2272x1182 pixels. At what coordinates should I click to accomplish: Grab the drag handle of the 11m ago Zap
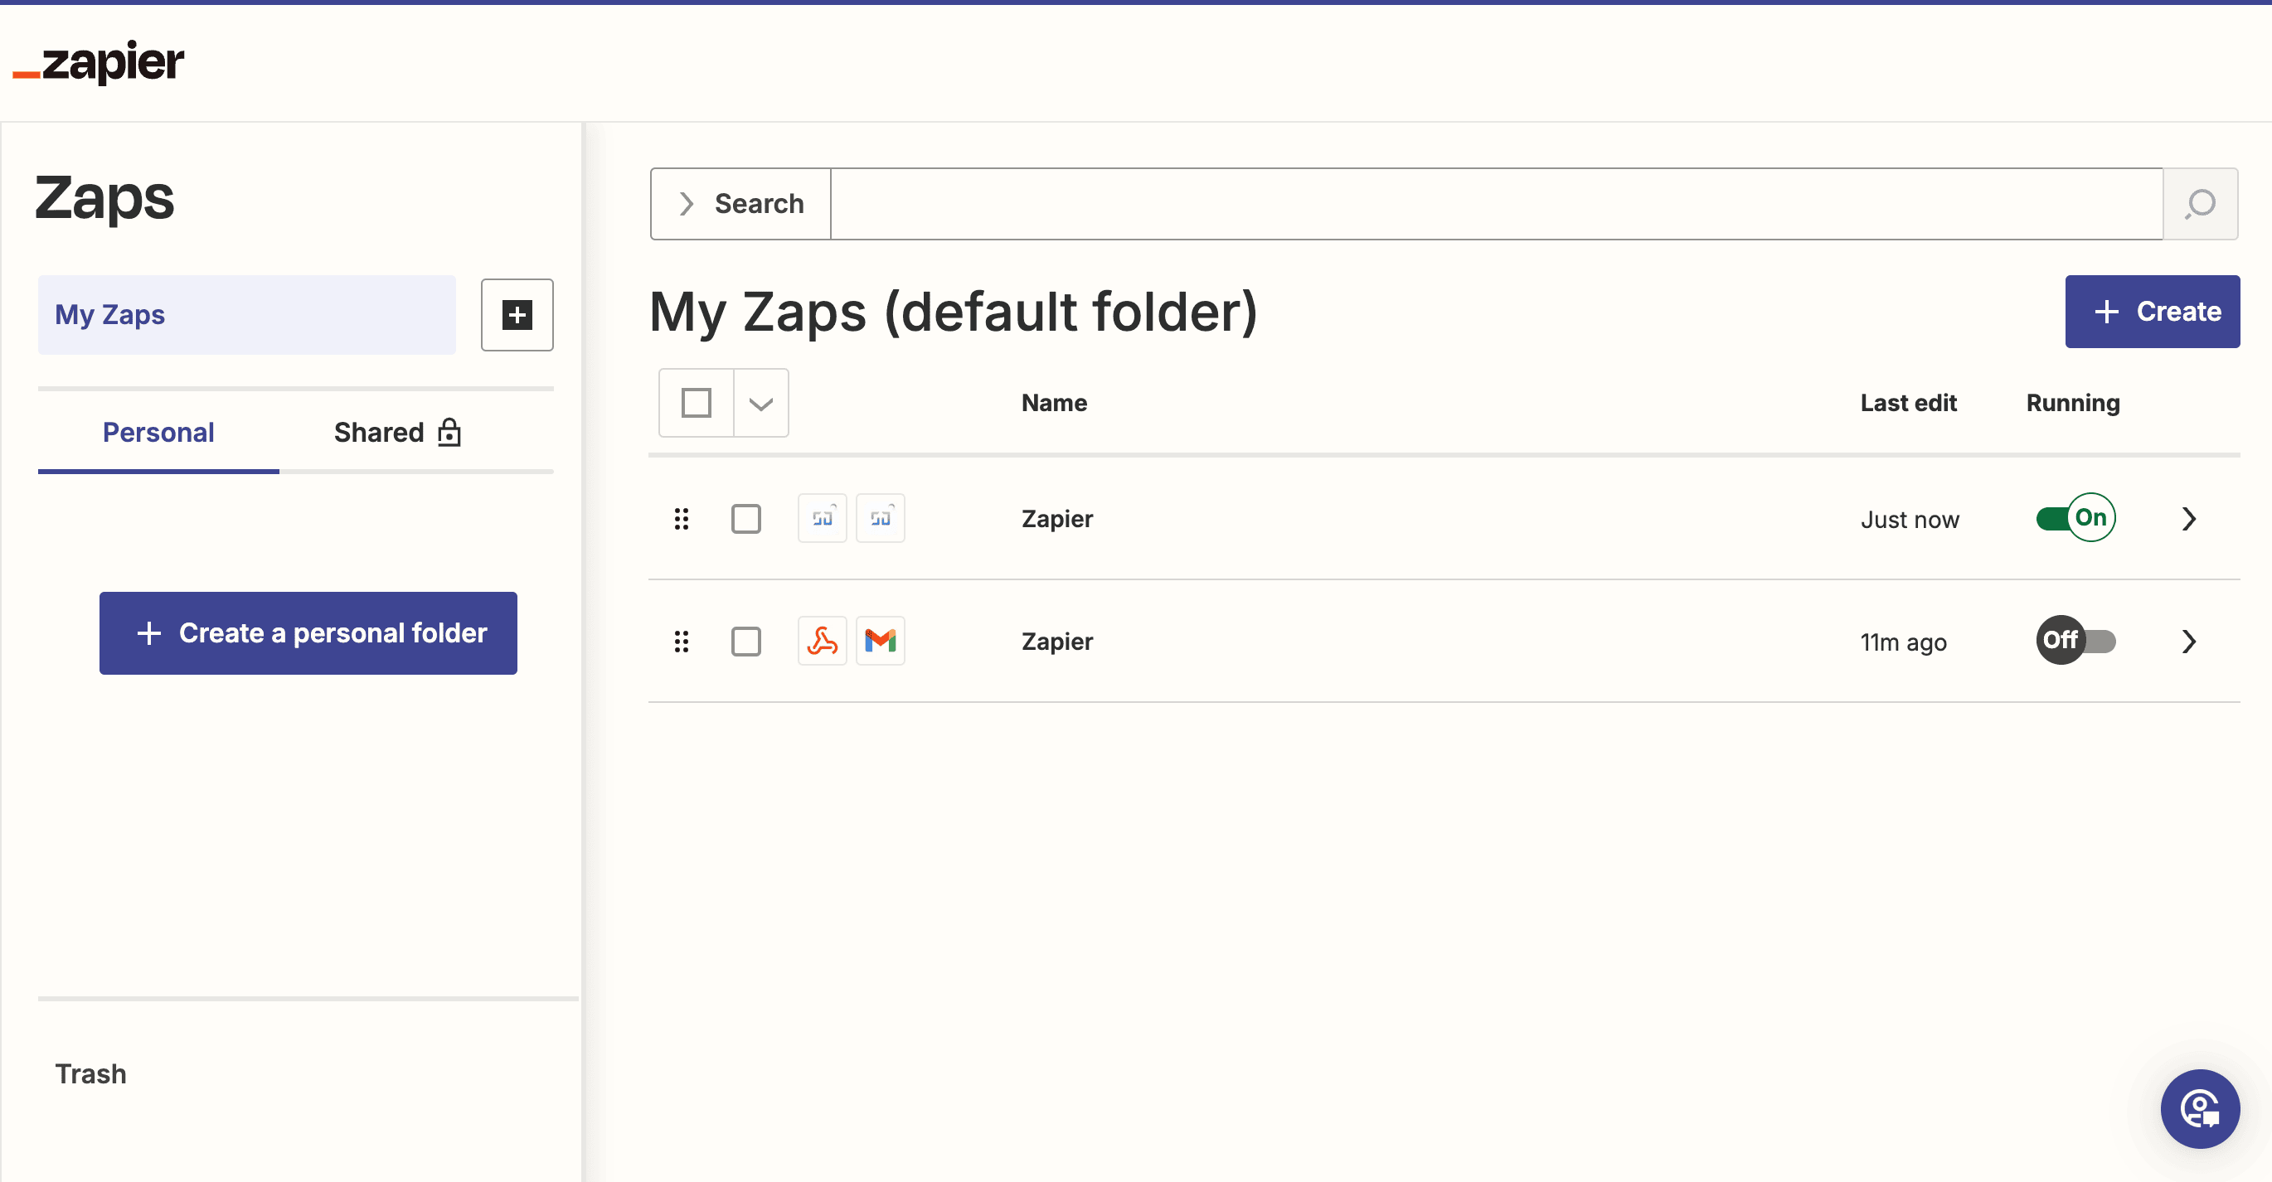pos(681,641)
